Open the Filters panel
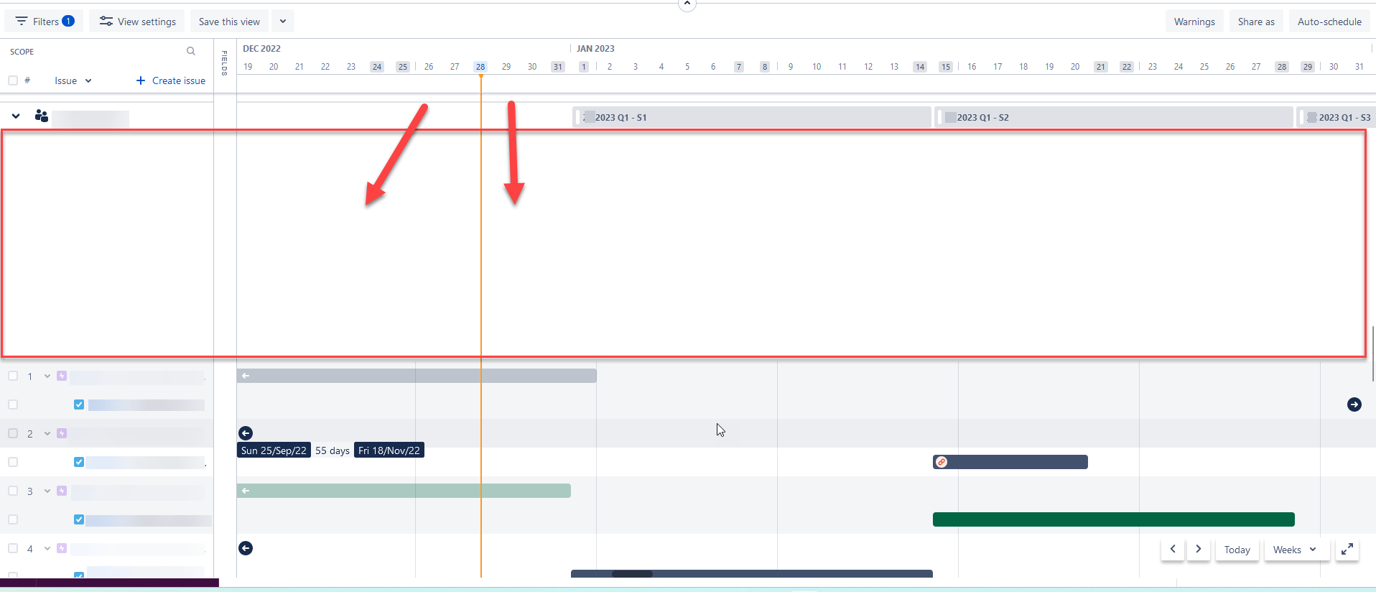This screenshot has height=592, width=1376. point(45,22)
